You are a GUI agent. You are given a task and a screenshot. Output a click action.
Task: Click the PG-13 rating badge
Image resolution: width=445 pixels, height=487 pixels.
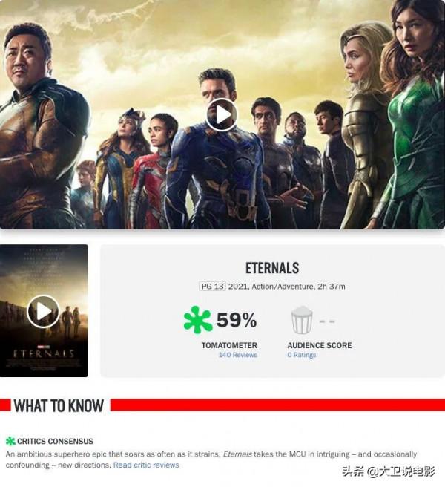212,286
